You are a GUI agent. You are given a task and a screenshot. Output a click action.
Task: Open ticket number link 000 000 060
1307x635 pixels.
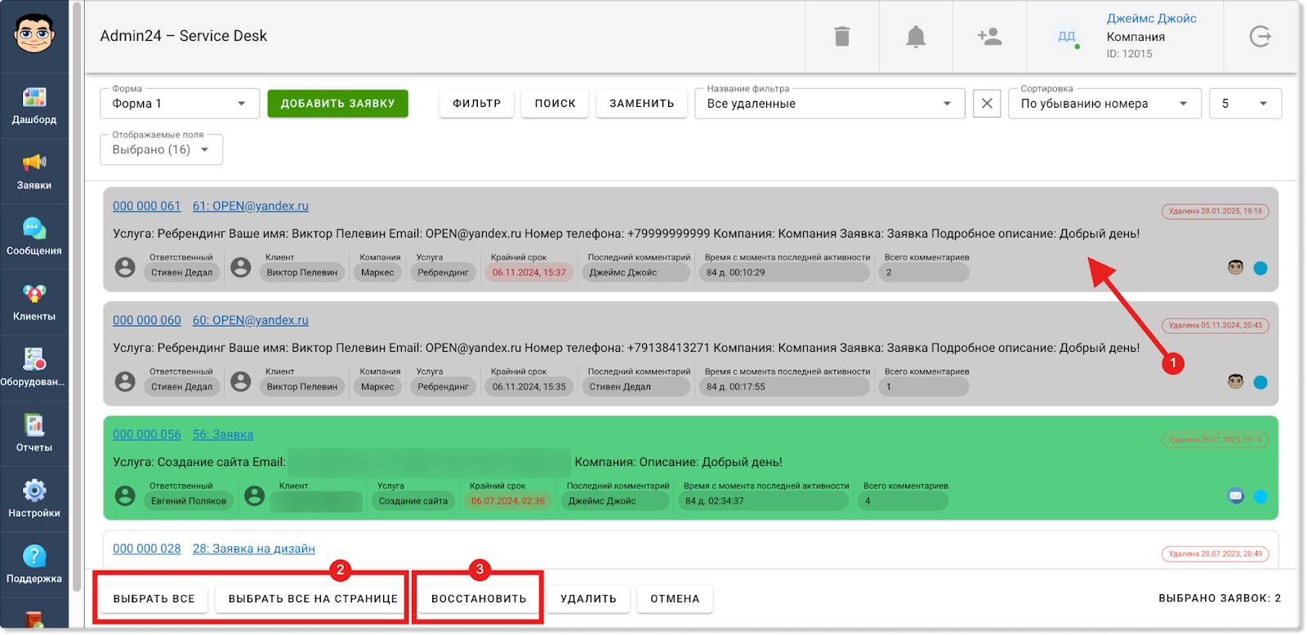click(x=147, y=321)
